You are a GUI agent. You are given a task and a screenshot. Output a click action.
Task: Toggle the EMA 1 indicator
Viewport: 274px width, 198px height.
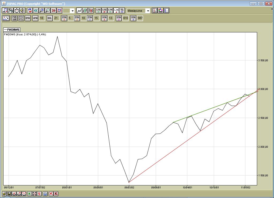(x=64, y=18)
